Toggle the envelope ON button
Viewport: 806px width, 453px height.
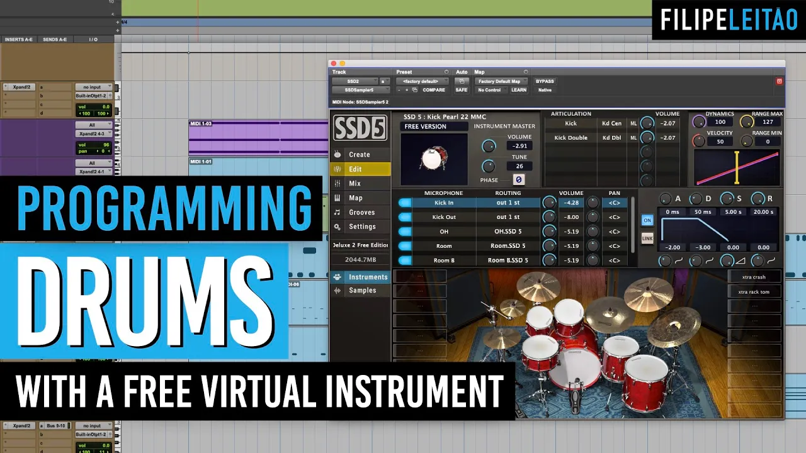coord(647,220)
